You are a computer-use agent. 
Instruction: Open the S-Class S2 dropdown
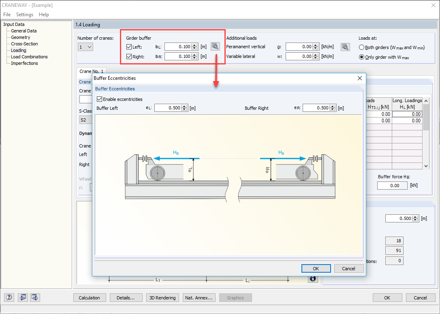(85, 120)
